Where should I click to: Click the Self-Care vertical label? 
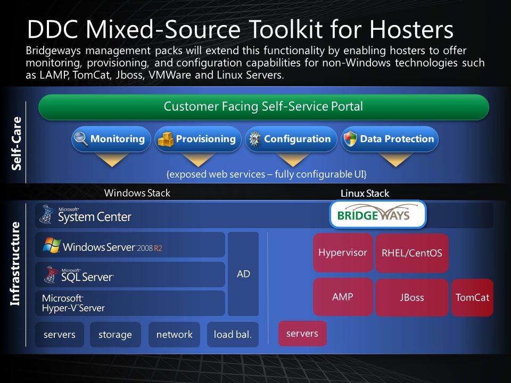(17, 143)
